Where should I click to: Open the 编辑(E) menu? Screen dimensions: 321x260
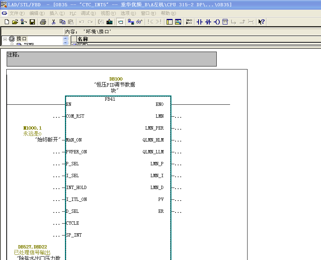pos(37,13)
